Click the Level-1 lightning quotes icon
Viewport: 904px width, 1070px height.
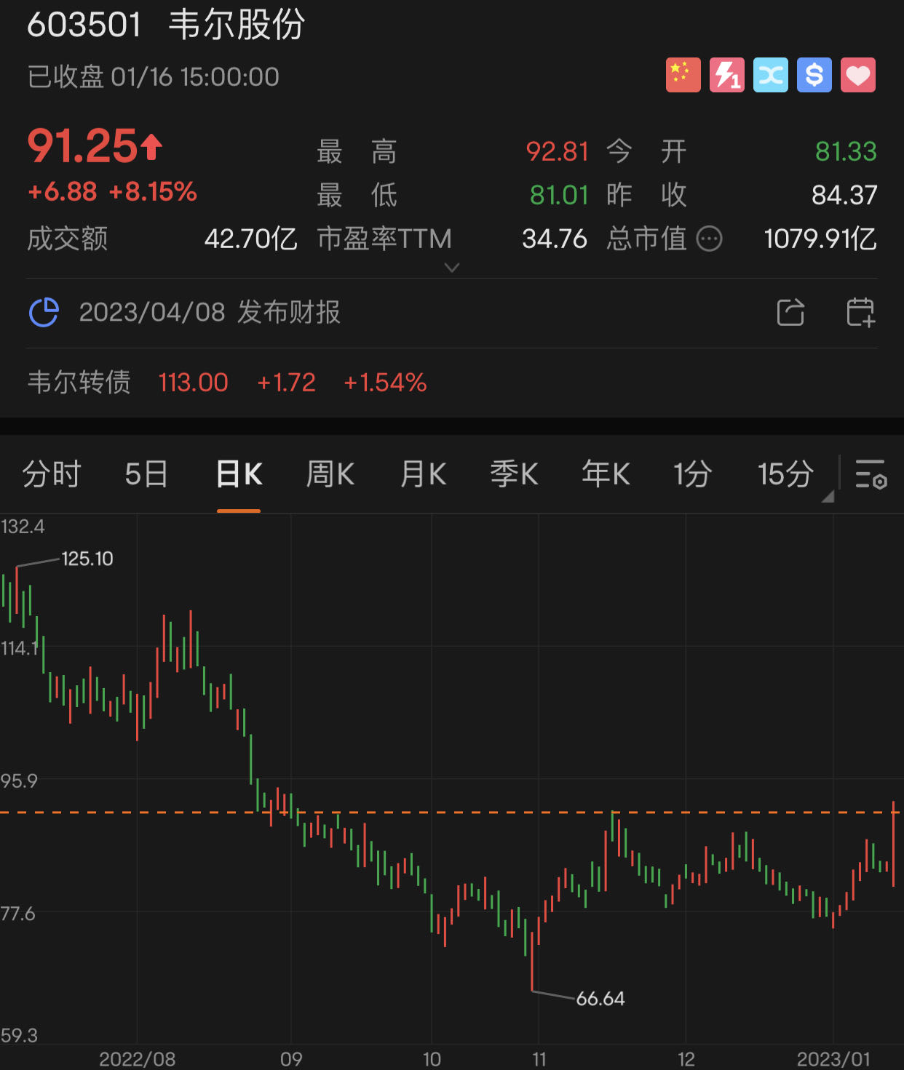[727, 74]
